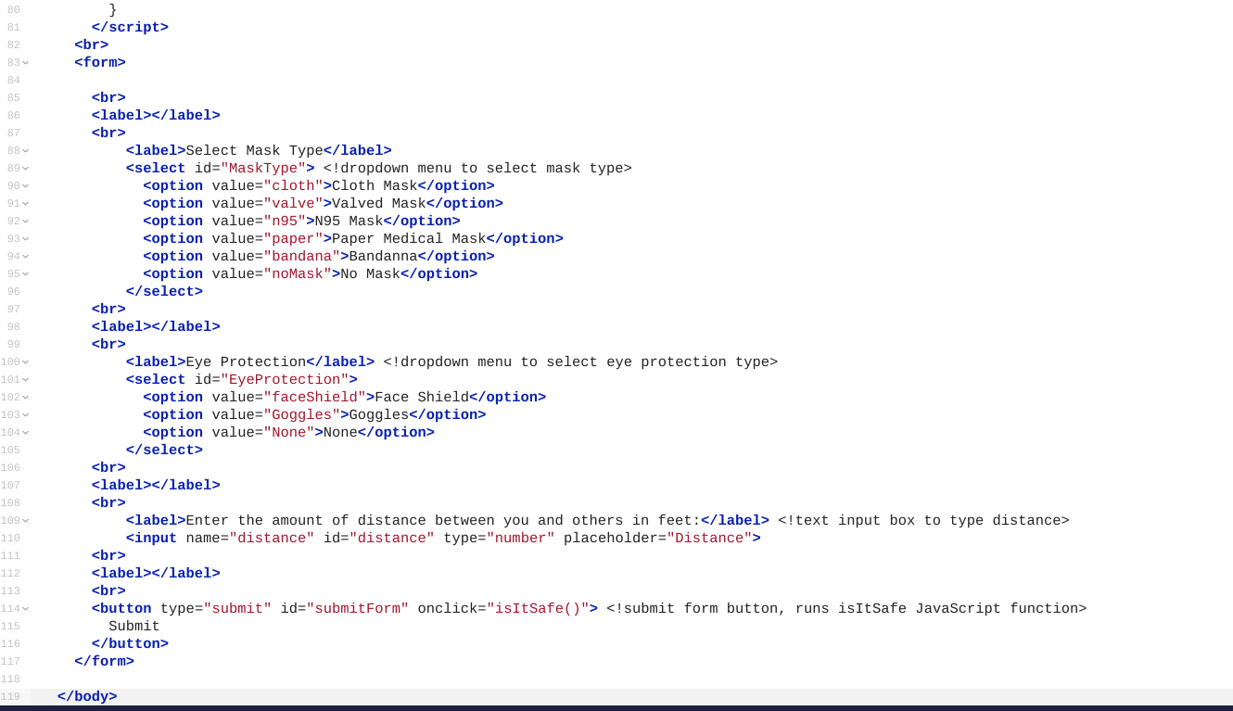Click the closing </select> tag on line 96

[x=164, y=292]
